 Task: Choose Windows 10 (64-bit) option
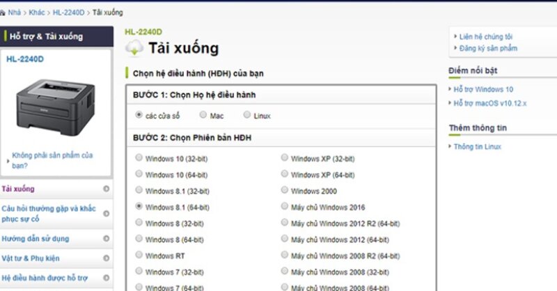click(139, 174)
